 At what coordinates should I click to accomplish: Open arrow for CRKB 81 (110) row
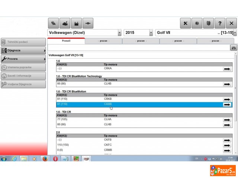(227, 99)
